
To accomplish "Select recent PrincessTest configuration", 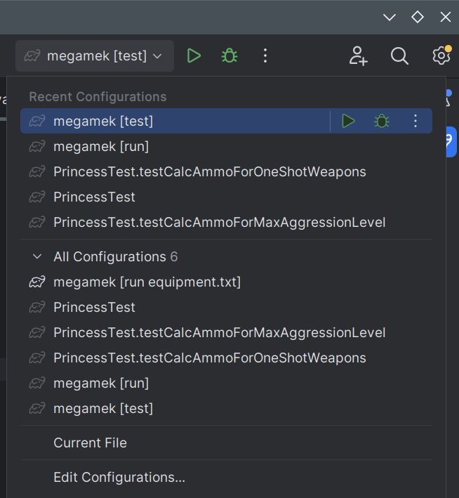I will 94,197.
